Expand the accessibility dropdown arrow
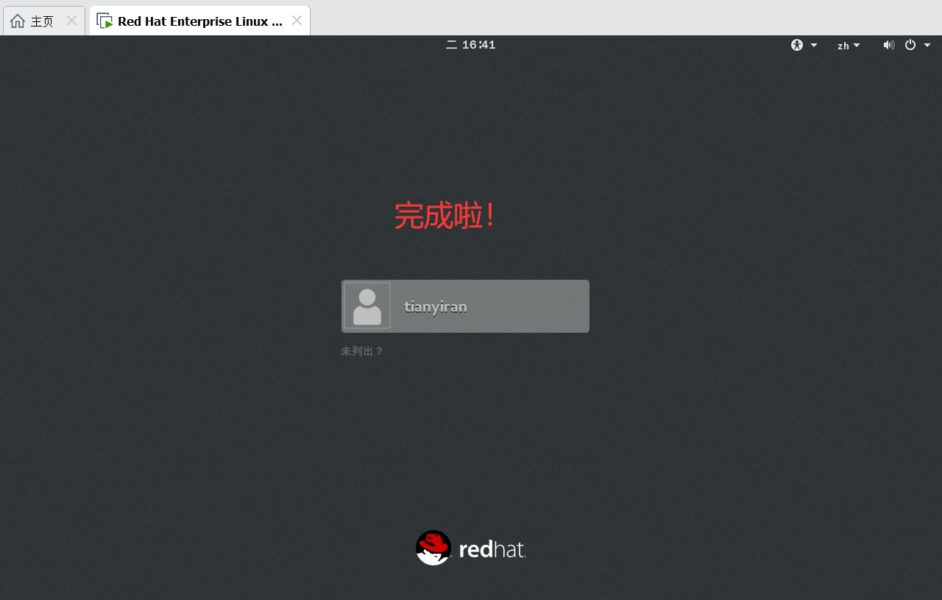The image size is (942, 600). point(814,45)
